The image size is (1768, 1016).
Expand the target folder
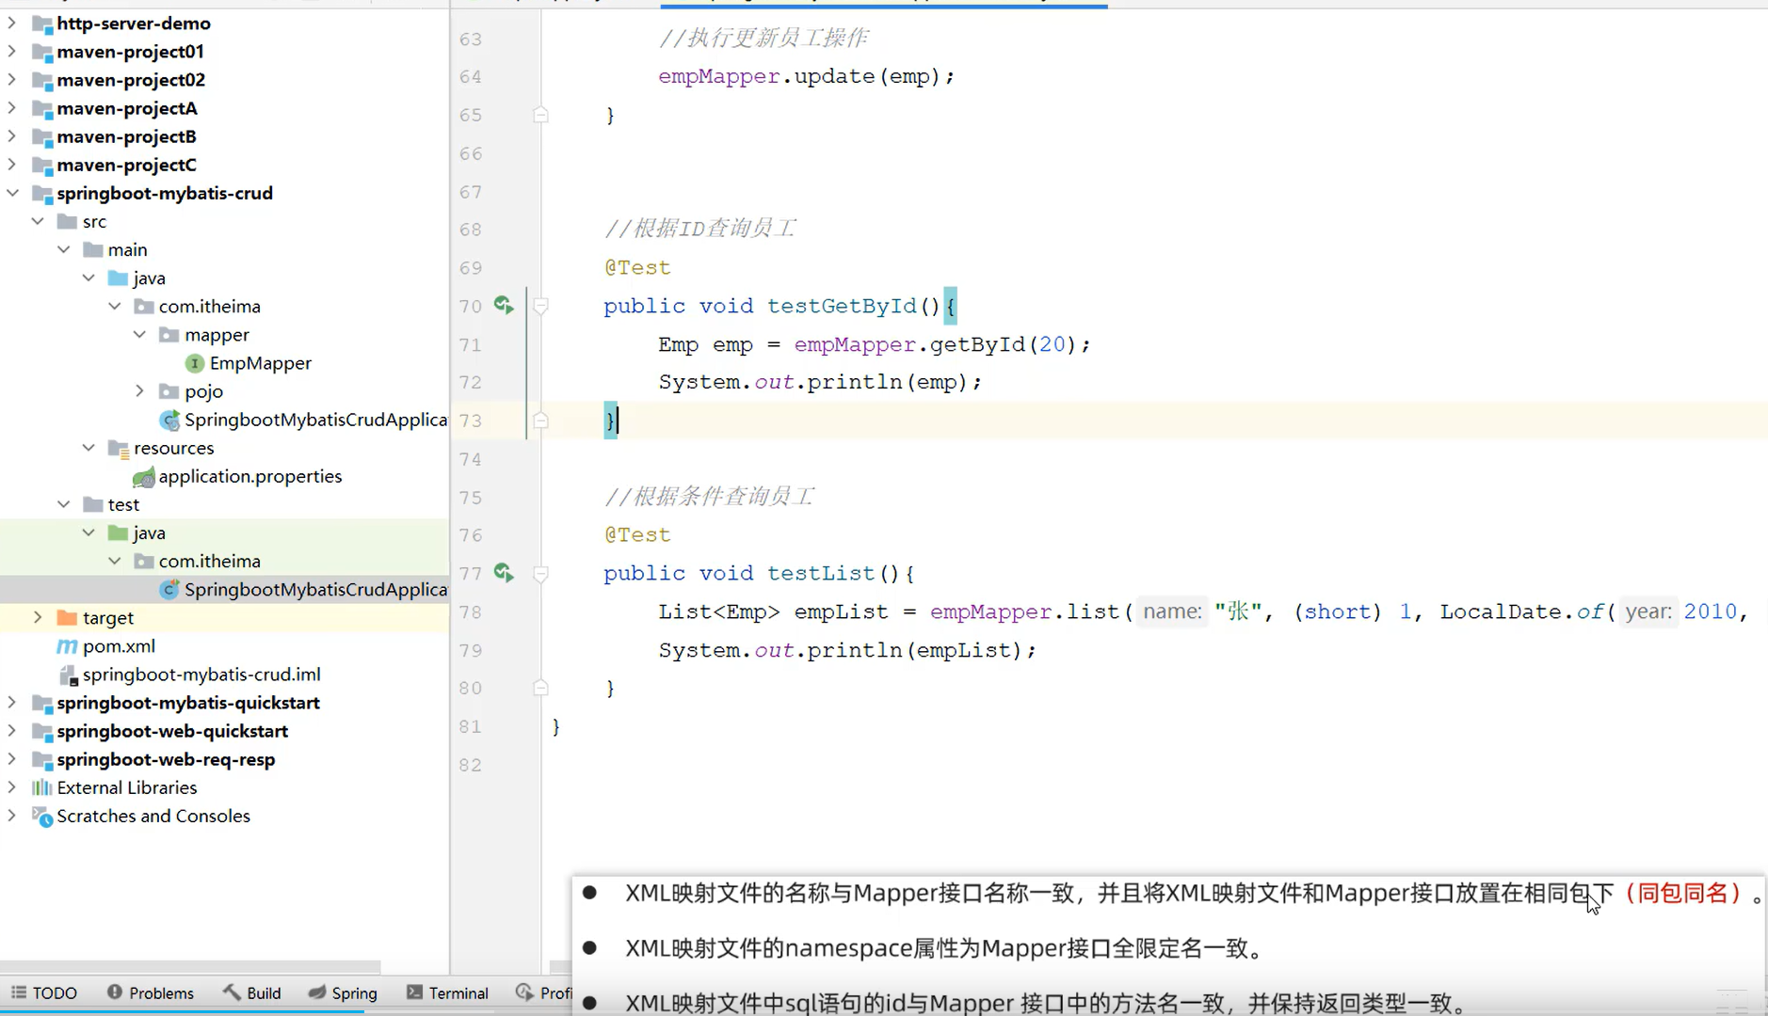(x=37, y=617)
